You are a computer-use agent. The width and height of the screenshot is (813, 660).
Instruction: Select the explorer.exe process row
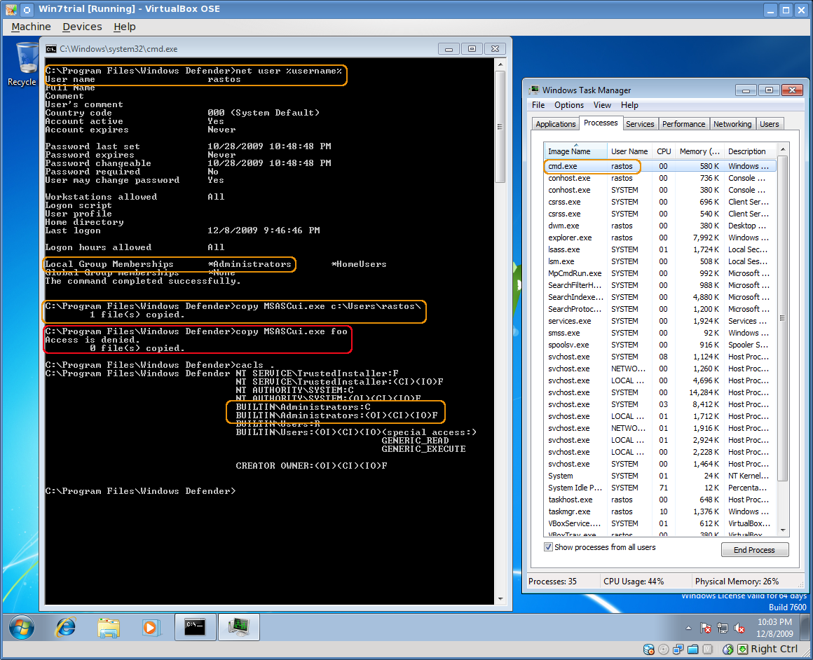[660, 238]
